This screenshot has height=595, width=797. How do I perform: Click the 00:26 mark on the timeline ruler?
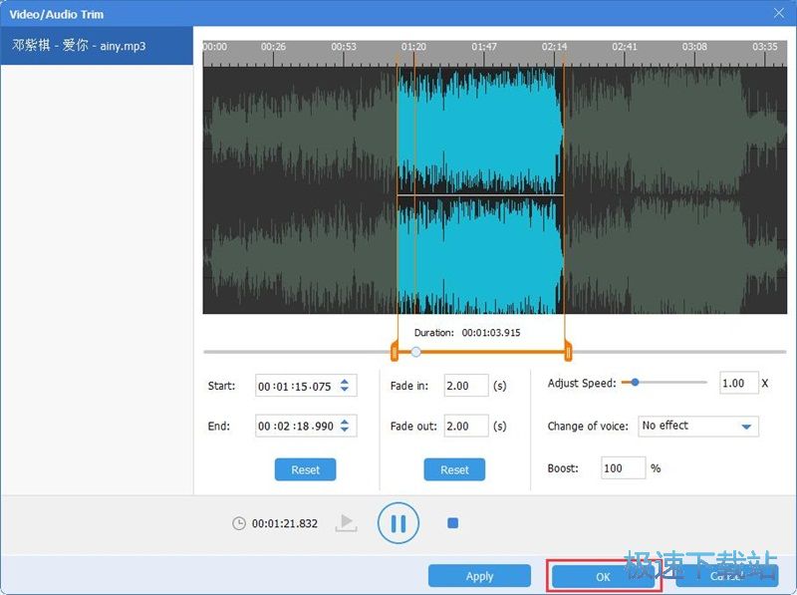273,47
